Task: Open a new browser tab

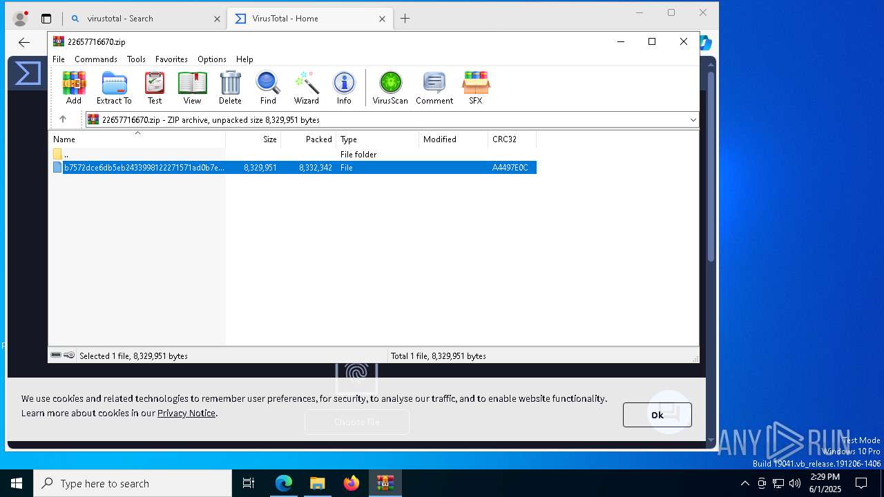Action: (x=405, y=19)
